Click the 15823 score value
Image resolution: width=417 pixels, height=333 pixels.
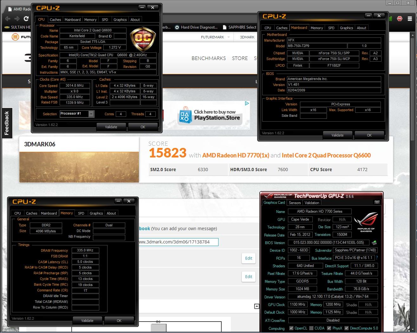[x=167, y=153]
